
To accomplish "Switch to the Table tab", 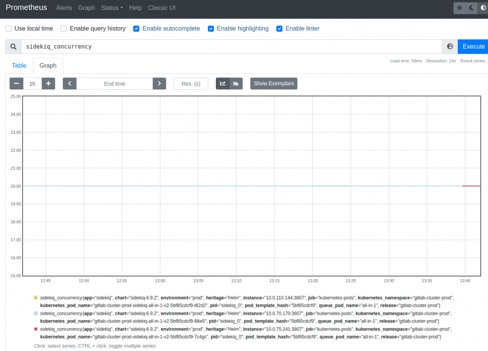I will 19,65.
